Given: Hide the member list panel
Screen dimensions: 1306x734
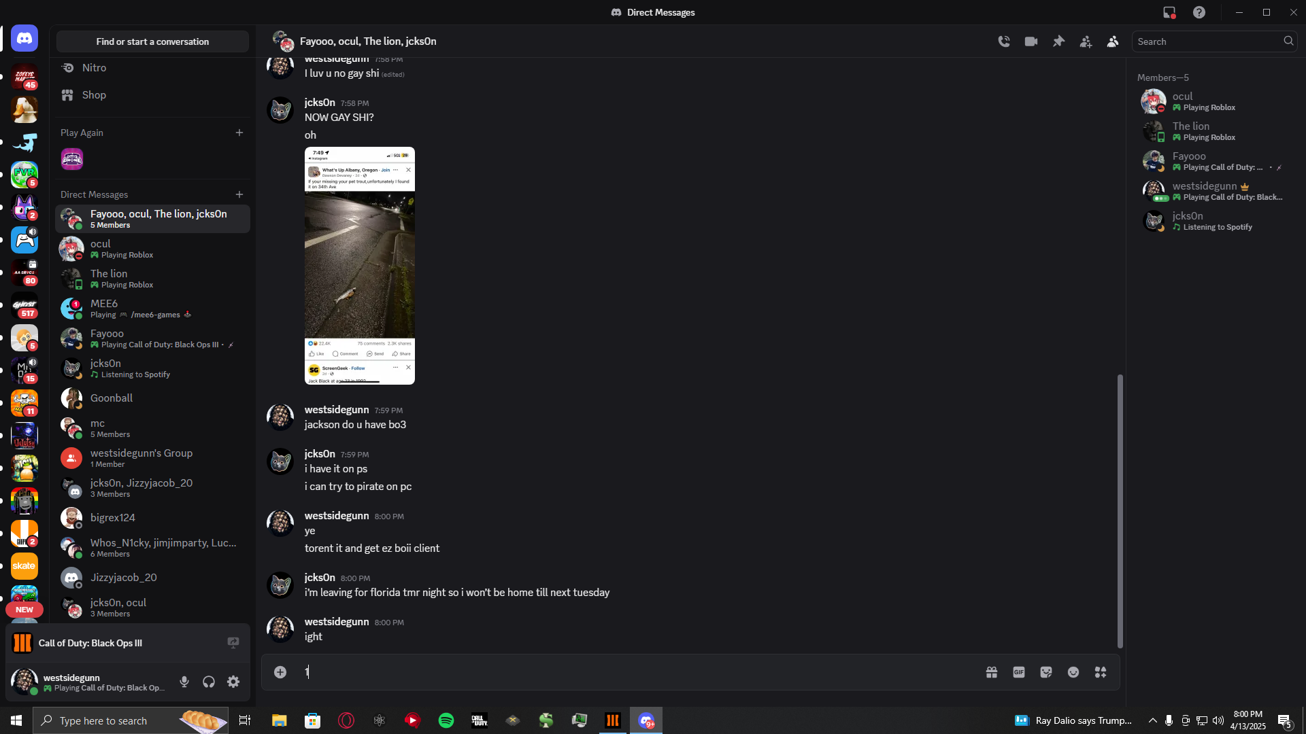Looking at the screenshot, I should [x=1113, y=41].
